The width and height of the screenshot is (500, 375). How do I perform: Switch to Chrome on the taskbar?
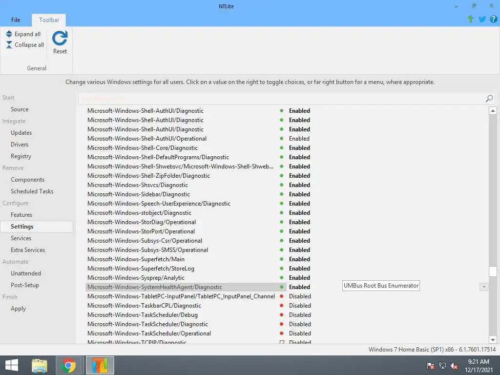pos(68,365)
